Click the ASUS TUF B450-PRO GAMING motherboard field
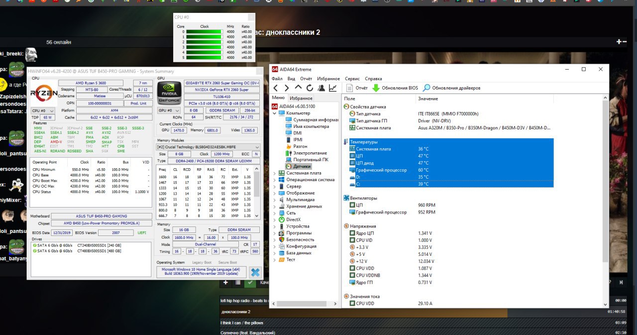Screen dimensions: 637x335 click(x=101, y=216)
